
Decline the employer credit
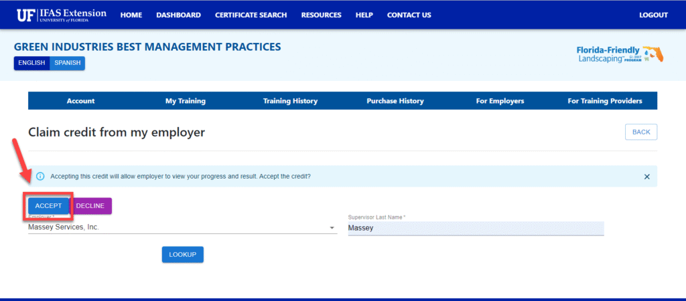(x=90, y=206)
